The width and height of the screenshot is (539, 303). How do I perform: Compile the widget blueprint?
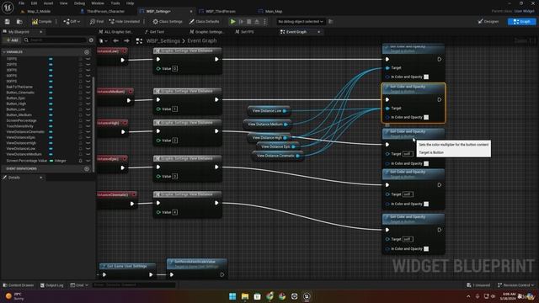click(x=41, y=22)
